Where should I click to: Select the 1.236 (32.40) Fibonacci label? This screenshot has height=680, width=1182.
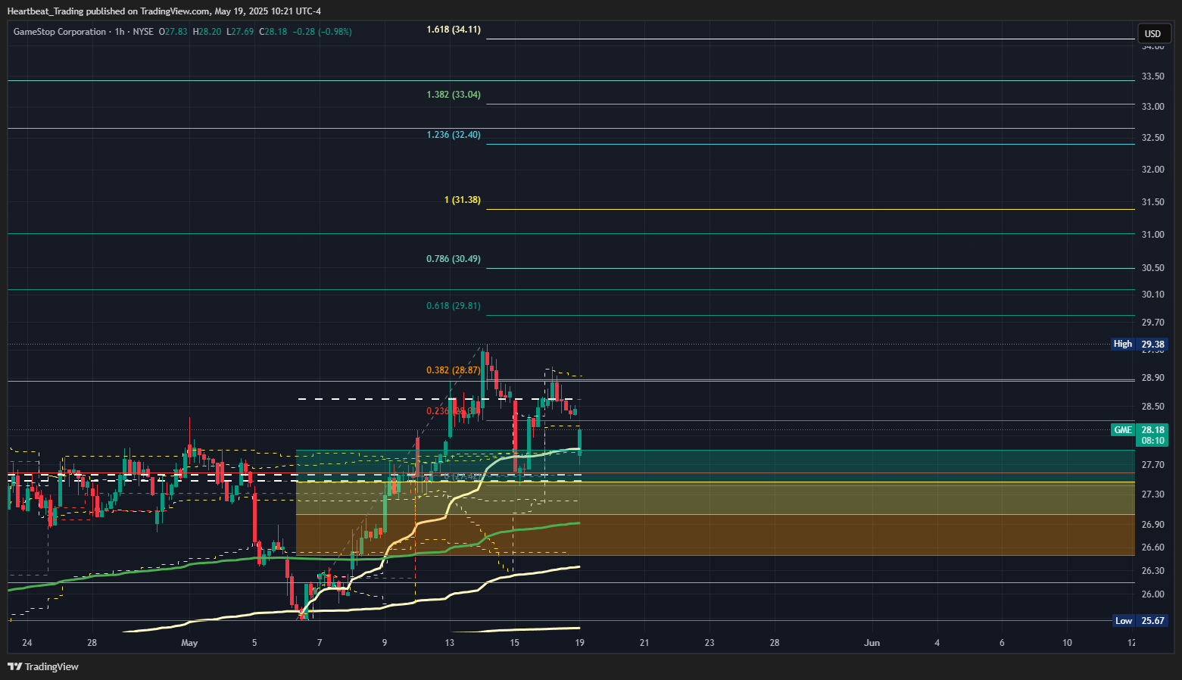(x=454, y=135)
